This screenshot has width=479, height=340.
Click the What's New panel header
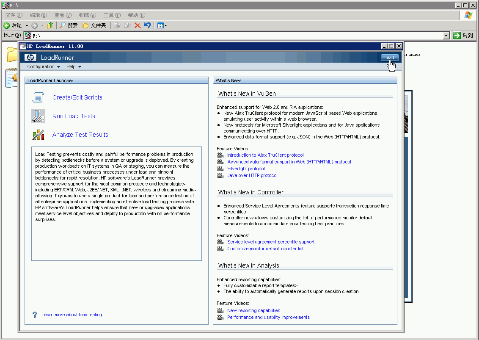305,80
